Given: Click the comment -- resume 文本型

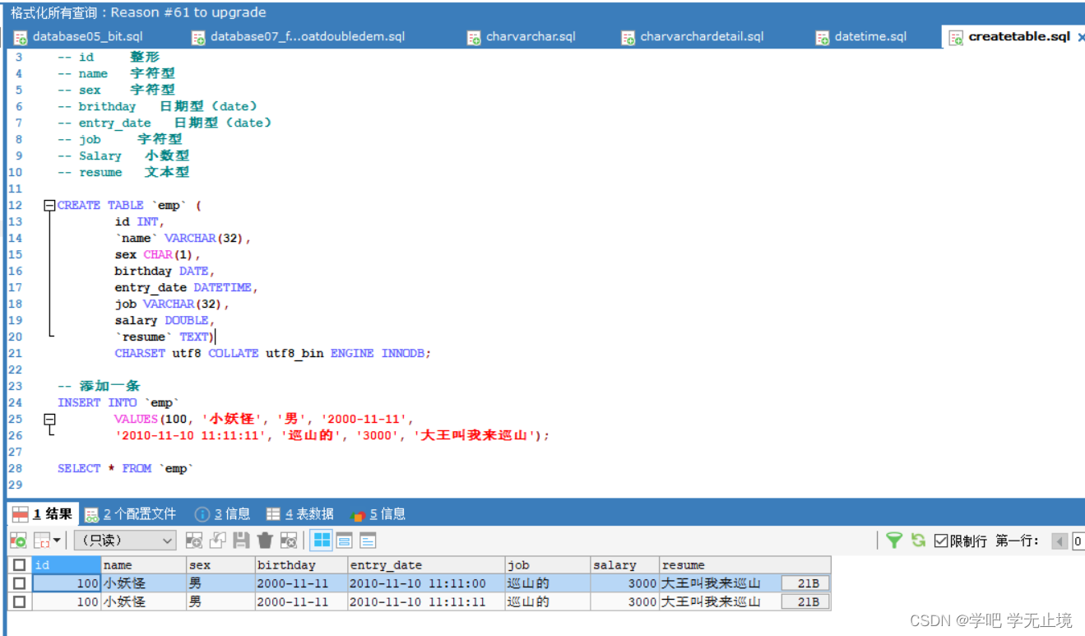Looking at the screenshot, I should pos(123,172).
